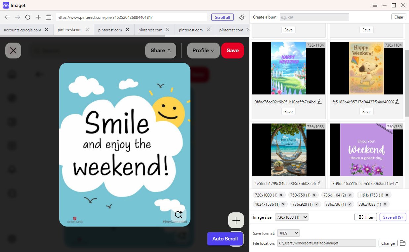Remove the 736x1104 size filter tag

click(349, 195)
